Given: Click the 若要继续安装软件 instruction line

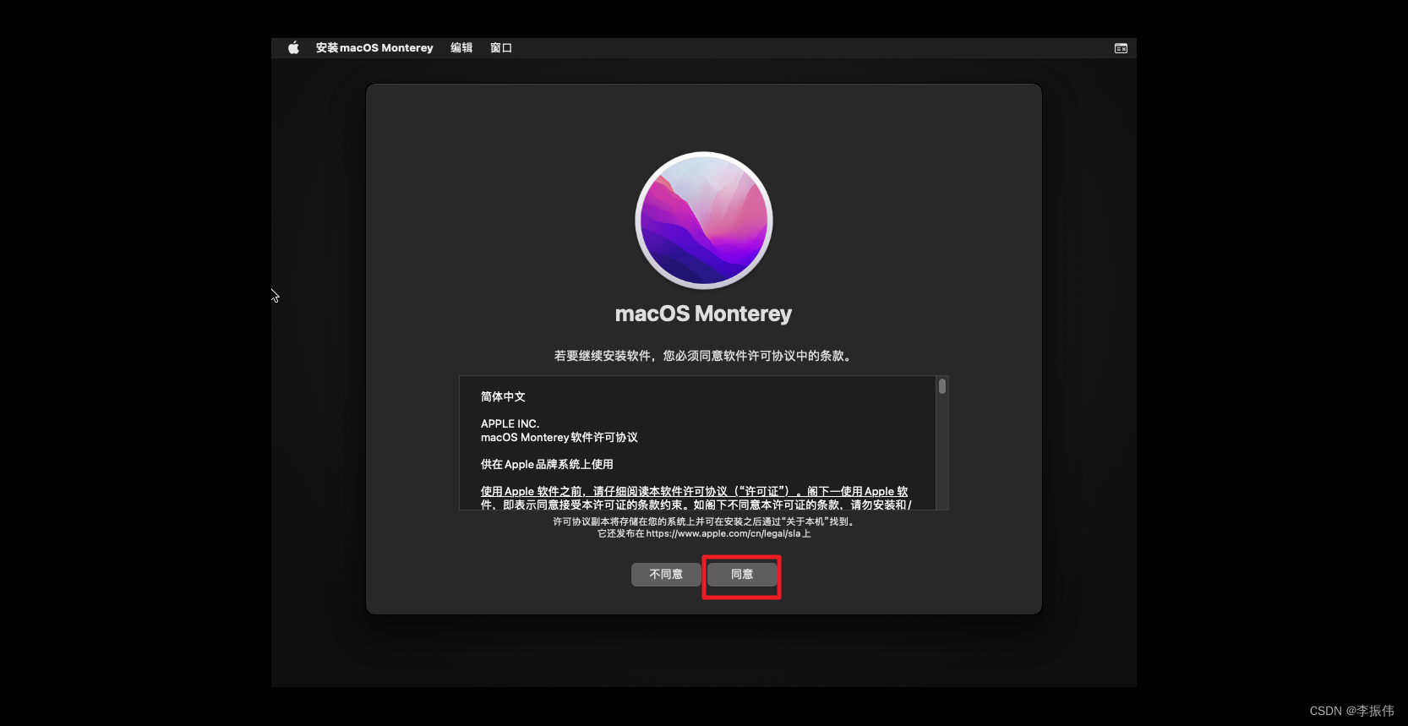Looking at the screenshot, I should point(704,356).
